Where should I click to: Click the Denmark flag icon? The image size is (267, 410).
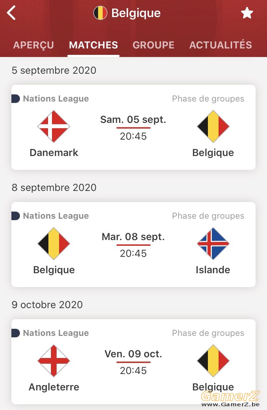(x=54, y=126)
